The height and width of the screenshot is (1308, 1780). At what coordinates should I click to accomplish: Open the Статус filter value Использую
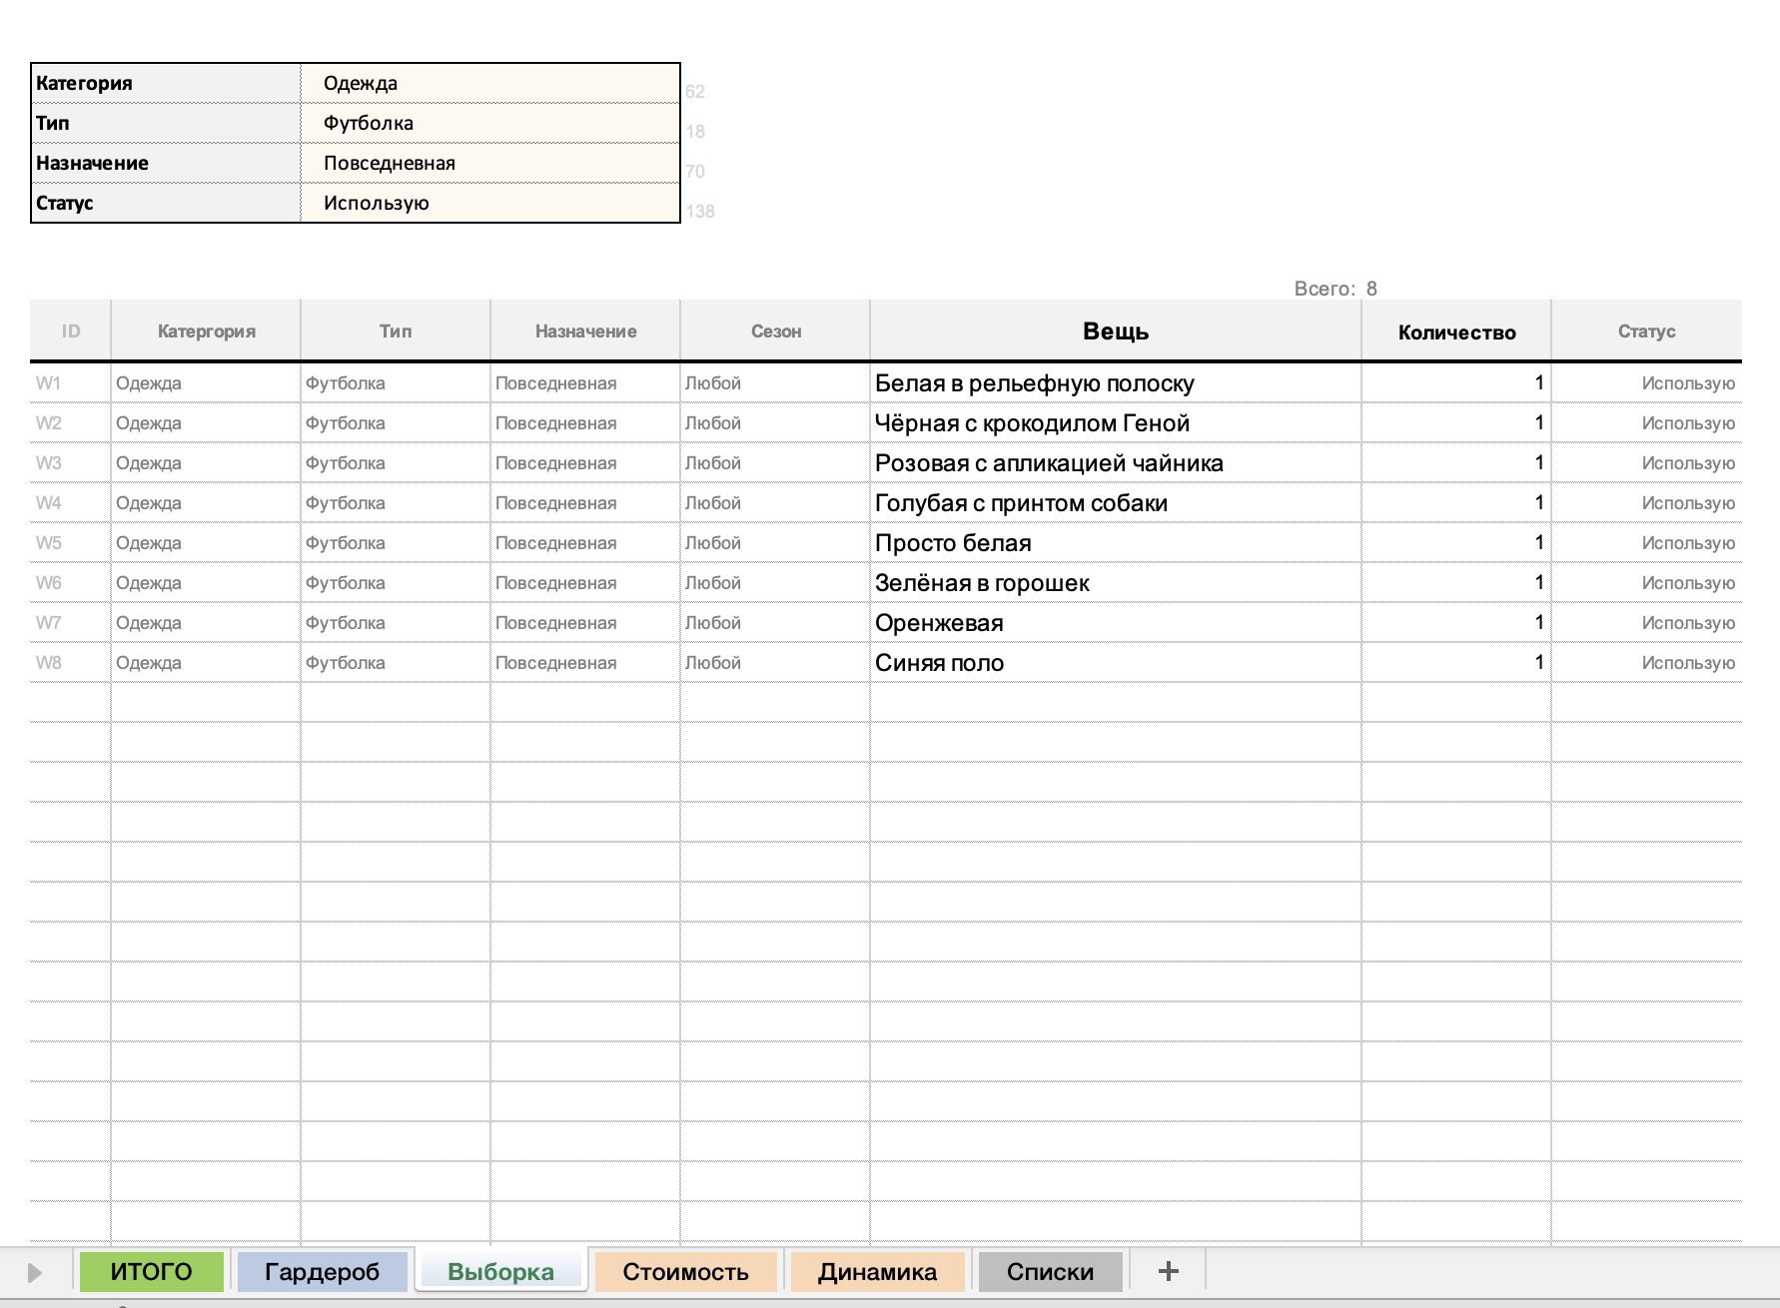489,203
